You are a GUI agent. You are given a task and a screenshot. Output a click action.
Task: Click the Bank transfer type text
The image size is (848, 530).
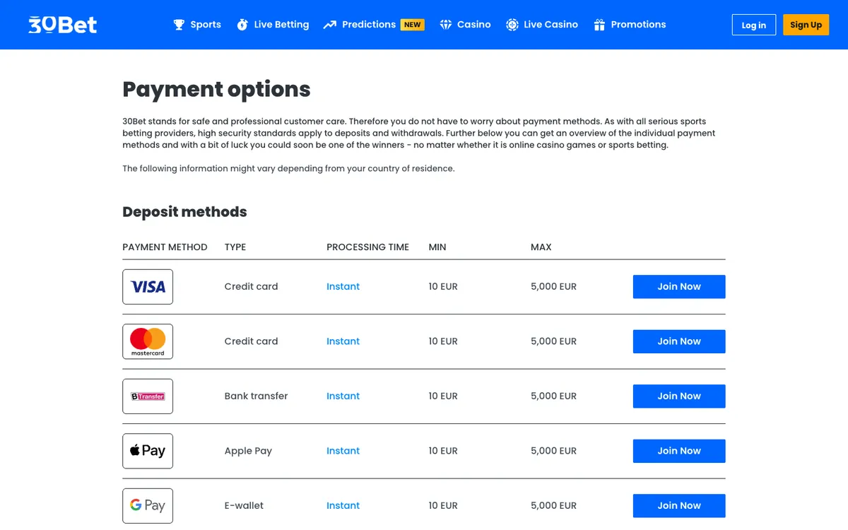(256, 396)
